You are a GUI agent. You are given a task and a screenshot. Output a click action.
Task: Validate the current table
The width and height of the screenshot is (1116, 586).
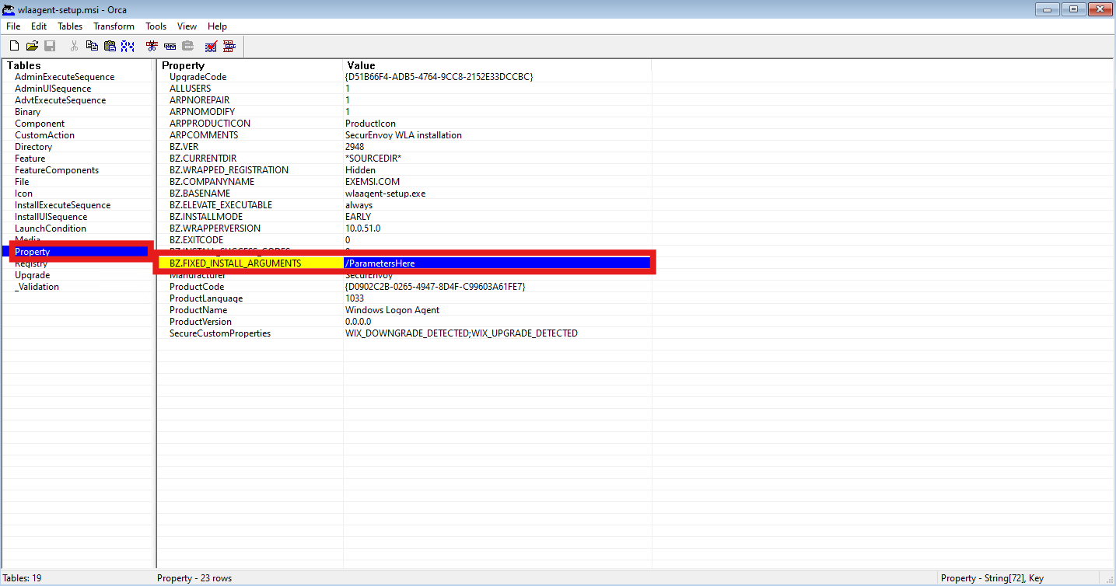tap(210, 45)
